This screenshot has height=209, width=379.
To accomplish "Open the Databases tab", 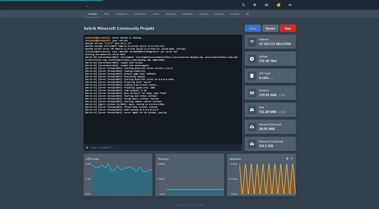I will coord(121,14).
